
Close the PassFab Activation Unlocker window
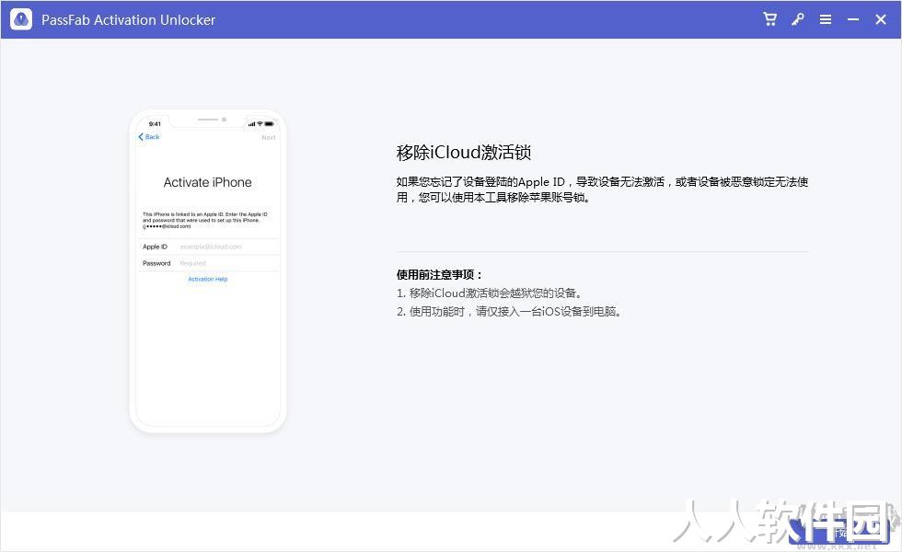881,19
